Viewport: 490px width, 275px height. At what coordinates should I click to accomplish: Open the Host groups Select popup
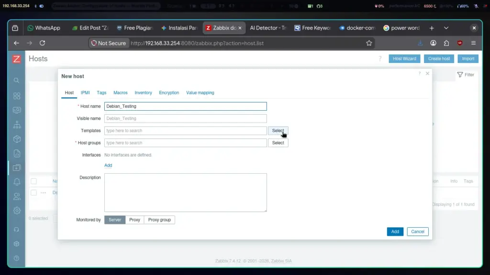coord(278,143)
